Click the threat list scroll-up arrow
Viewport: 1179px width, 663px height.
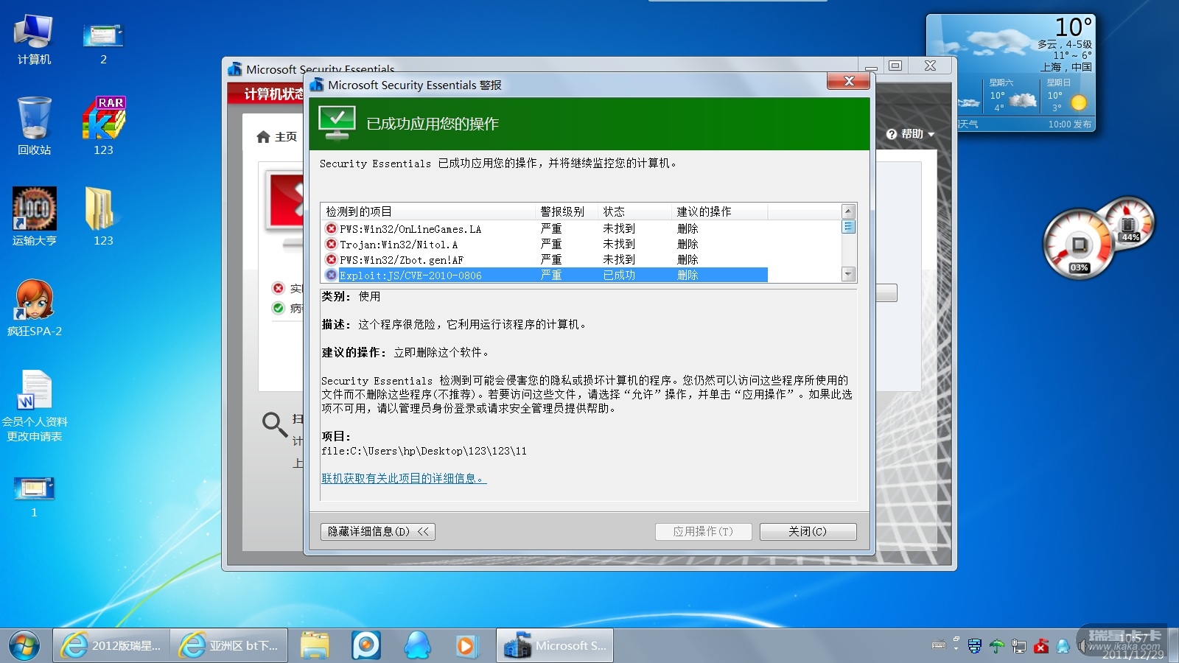[x=848, y=211]
